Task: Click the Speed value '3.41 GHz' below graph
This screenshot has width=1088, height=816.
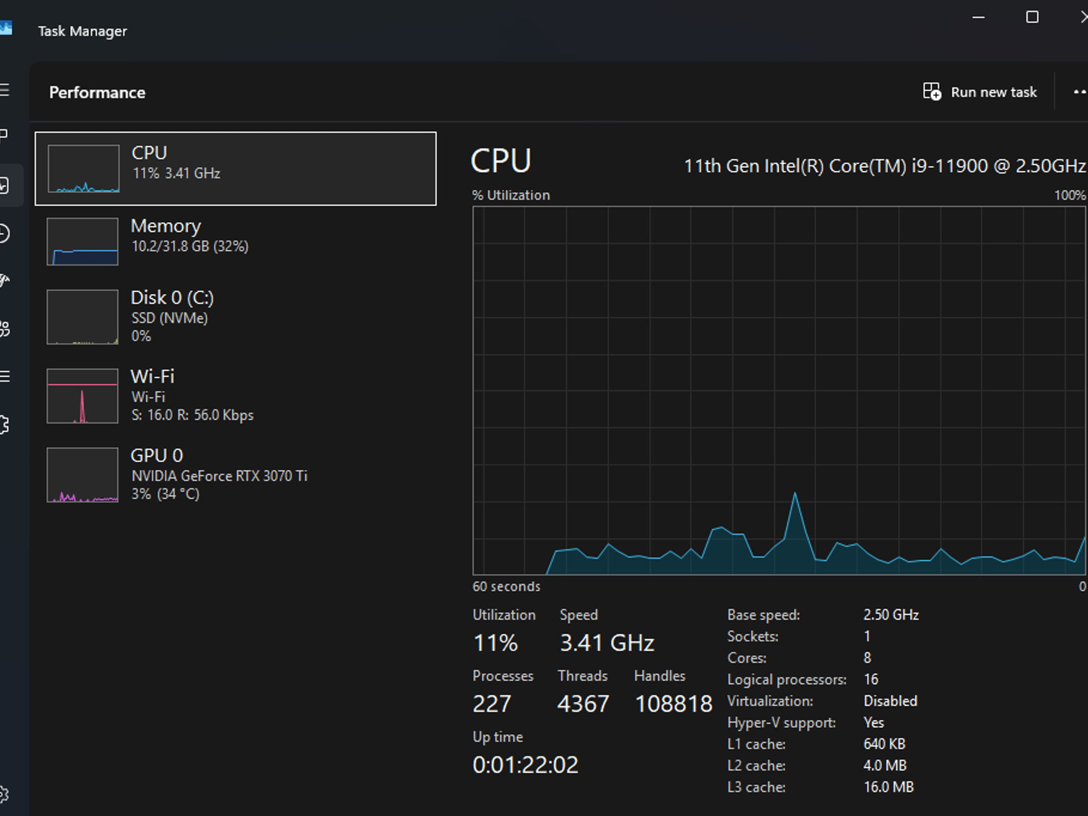Action: click(607, 643)
